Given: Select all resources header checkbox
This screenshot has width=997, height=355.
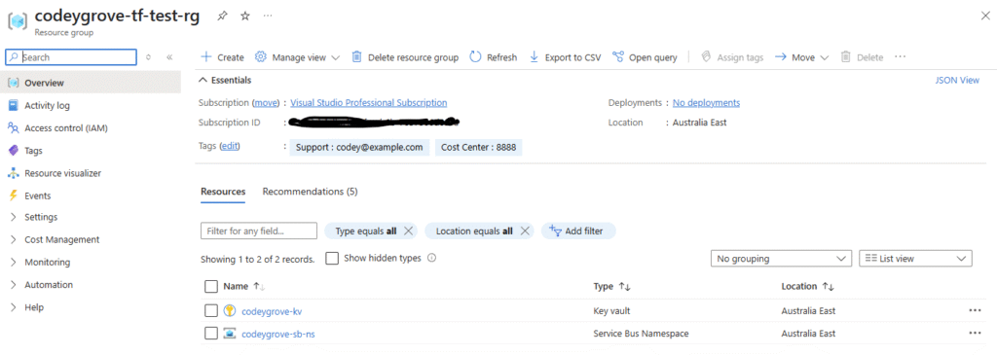Looking at the screenshot, I should [211, 286].
